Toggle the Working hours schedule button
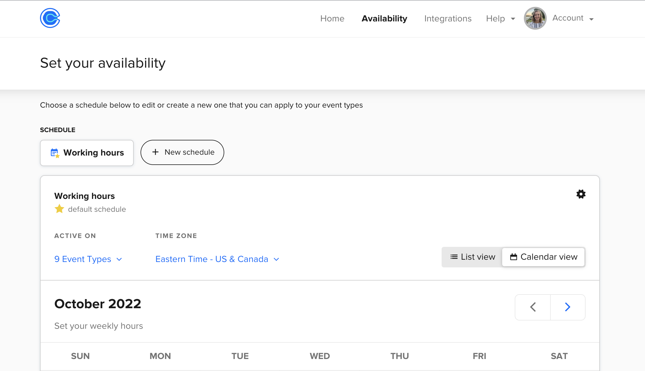 (86, 152)
